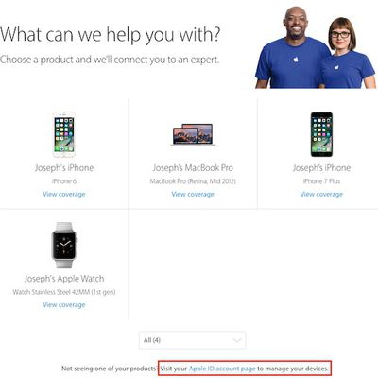Image resolution: width=378 pixels, height=378 pixels.
Task: Click Joseph's MacBook Pro title
Action: 193,168
